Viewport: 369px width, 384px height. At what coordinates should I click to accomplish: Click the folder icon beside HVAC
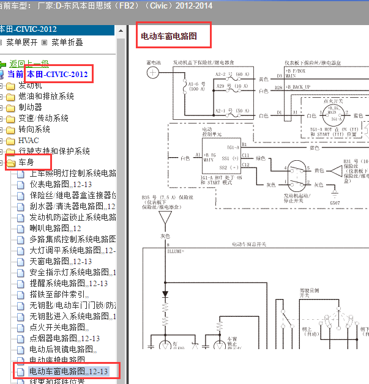pyautogui.click(x=10, y=141)
